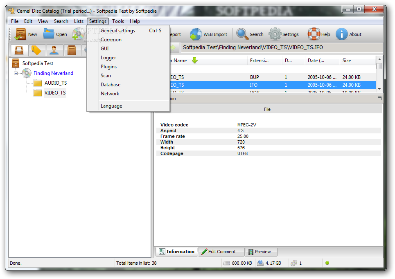Click the add disc toolbar icon

click(x=79, y=34)
